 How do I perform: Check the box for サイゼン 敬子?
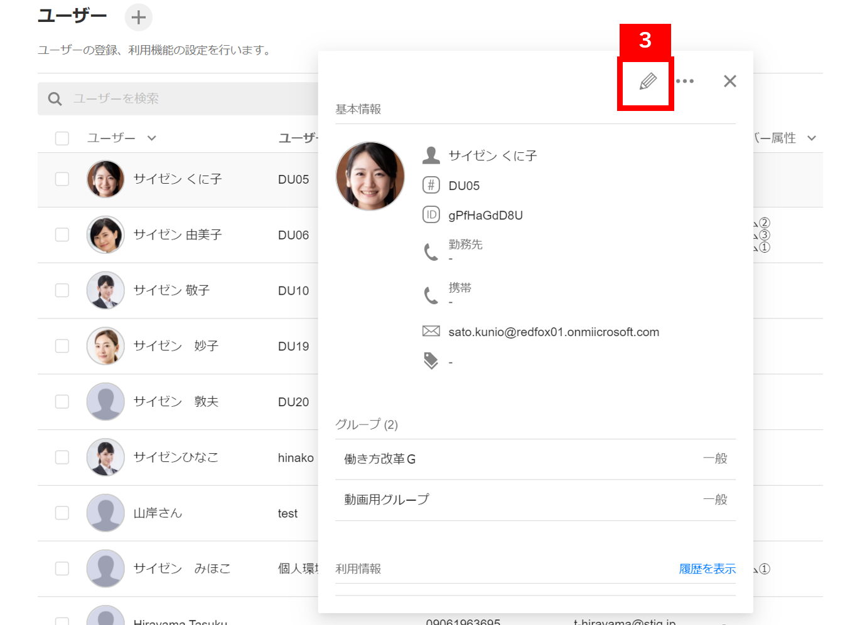tap(62, 290)
